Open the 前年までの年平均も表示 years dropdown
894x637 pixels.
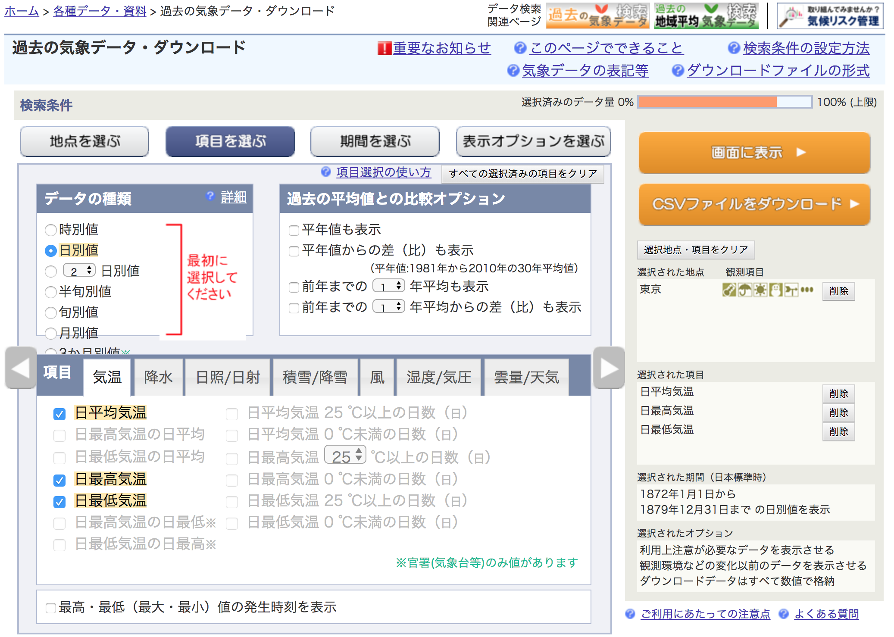(x=388, y=286)
